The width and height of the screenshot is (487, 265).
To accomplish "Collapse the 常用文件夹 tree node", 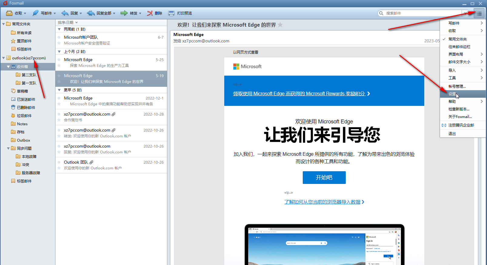I will click(3, 24).
